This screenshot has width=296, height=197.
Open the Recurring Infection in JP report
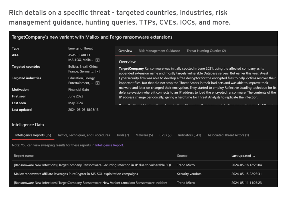tap(93, 165)
